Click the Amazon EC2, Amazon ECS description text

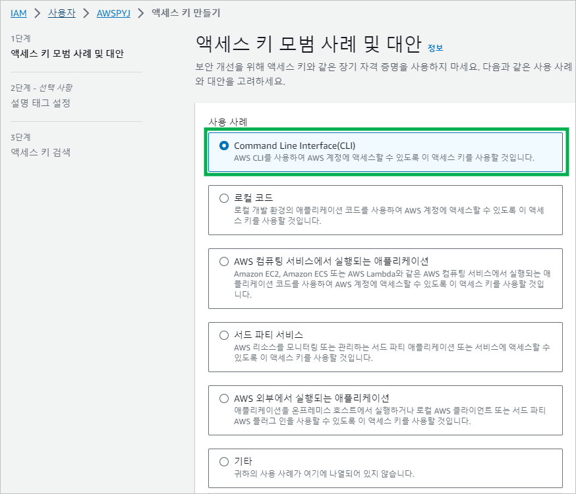[x=392, y=284]
